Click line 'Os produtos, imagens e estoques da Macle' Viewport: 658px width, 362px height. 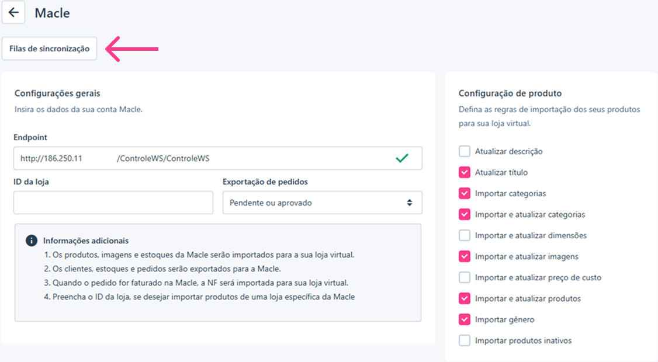click(x=199, y=255)
